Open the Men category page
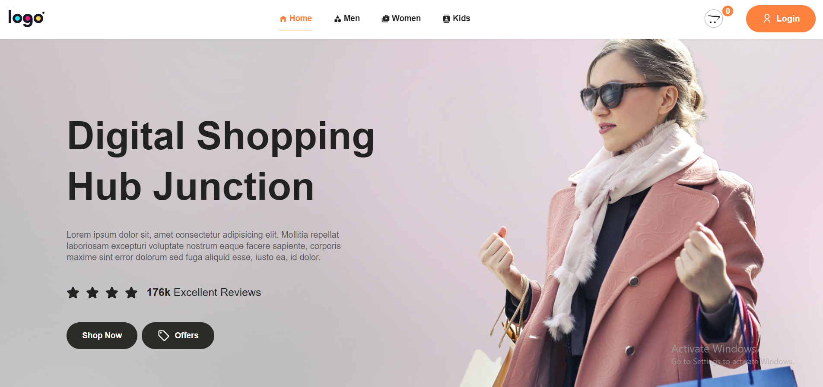 (x=347, y=19)
